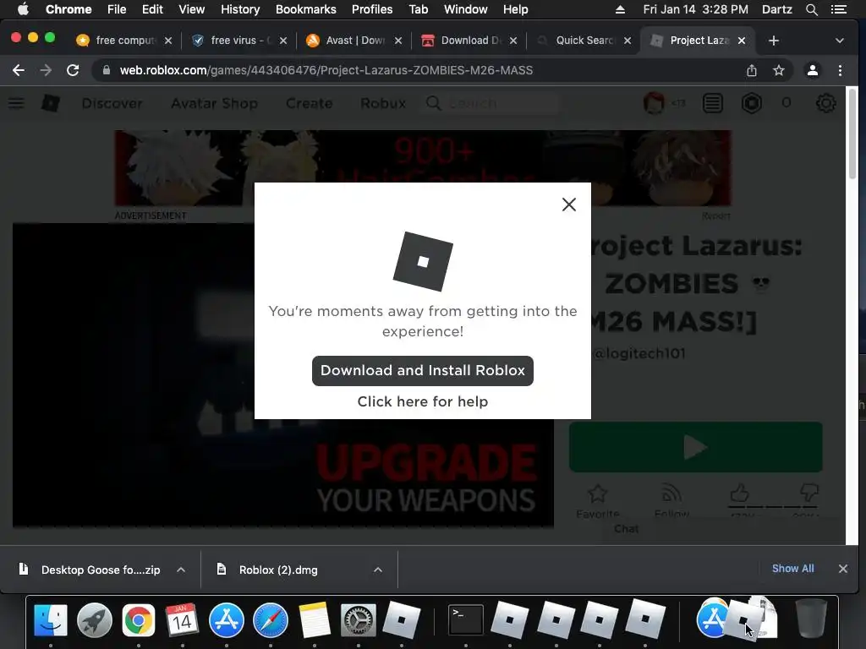
Task: Open Terminal from the dock
Action: coord(466,620)
